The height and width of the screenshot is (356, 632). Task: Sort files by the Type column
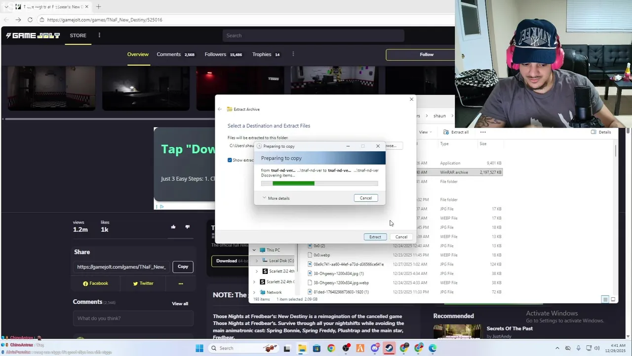tap(444, 144)
